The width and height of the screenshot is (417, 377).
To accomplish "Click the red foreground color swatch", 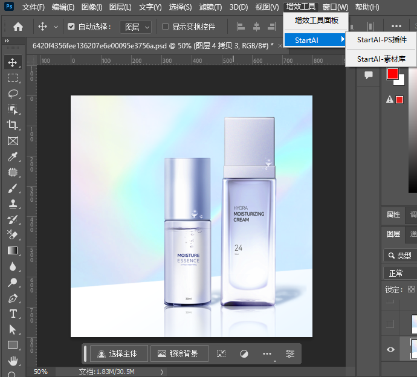I will [x=393, y=74].
